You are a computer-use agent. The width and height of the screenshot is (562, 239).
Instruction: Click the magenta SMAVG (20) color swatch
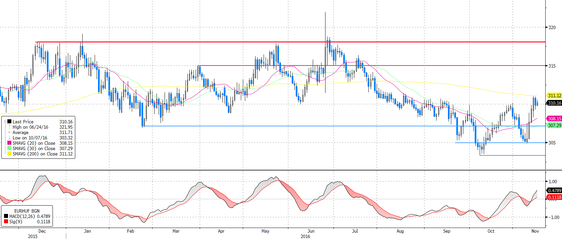click(10, 143)
